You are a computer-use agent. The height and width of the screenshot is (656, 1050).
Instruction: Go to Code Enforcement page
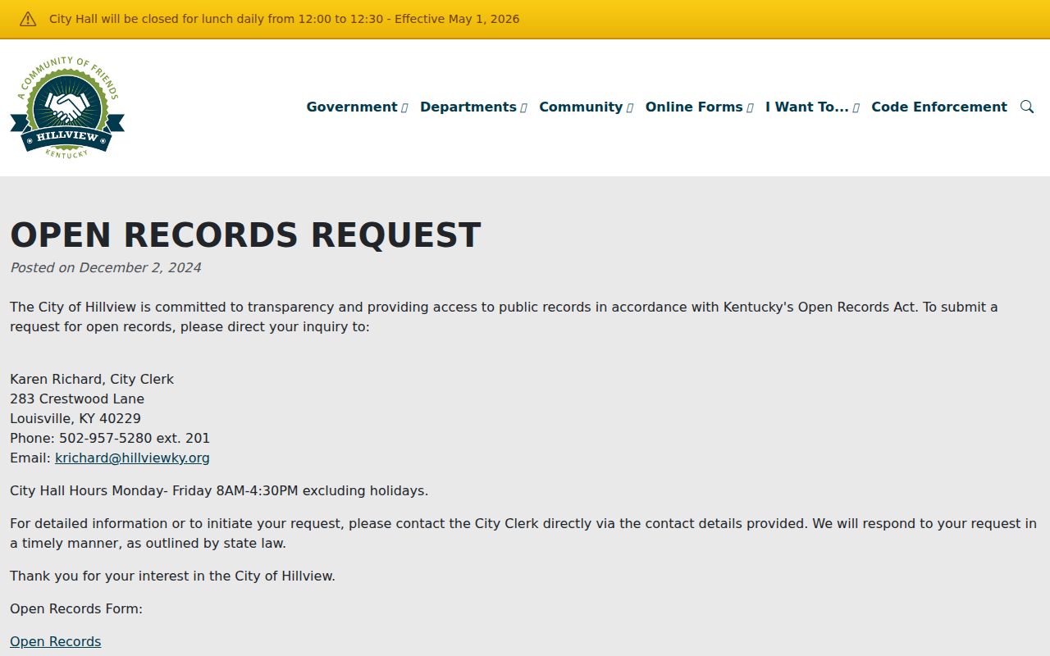pos(939,107)
